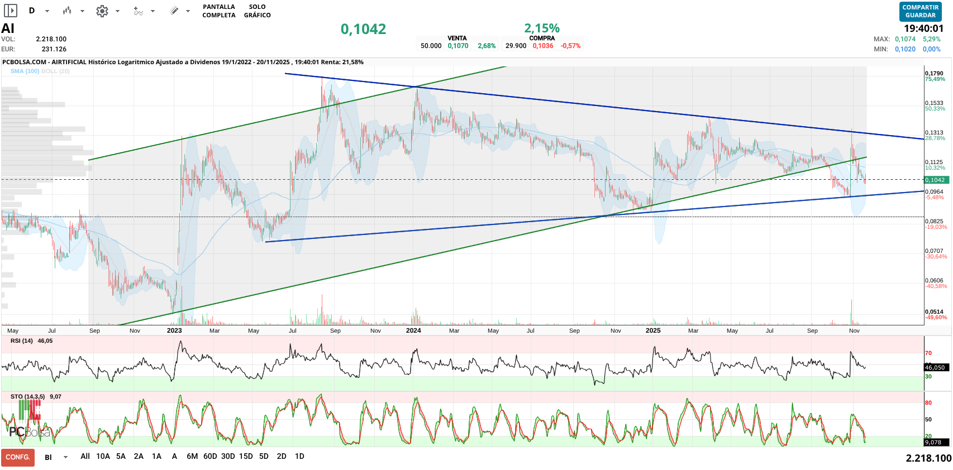Click the STO (14,3,5) indicator label
Image resolution: width=953 pixels, height=470 pixels.
point(27,397)
